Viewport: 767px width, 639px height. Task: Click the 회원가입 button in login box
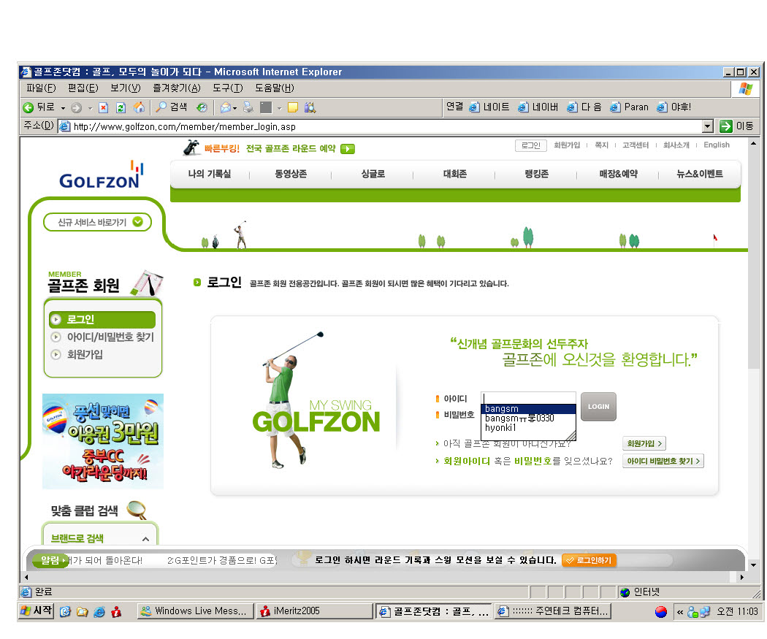coord(644,443)
